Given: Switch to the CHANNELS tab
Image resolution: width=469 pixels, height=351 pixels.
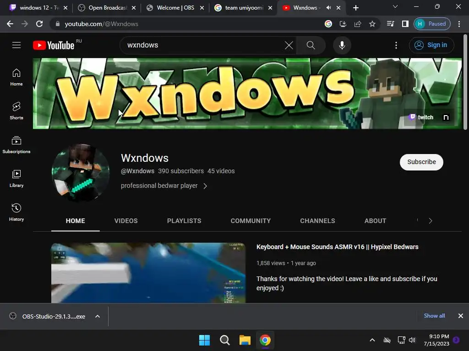Looking at the screenshot, I should [x=318, y=221].
